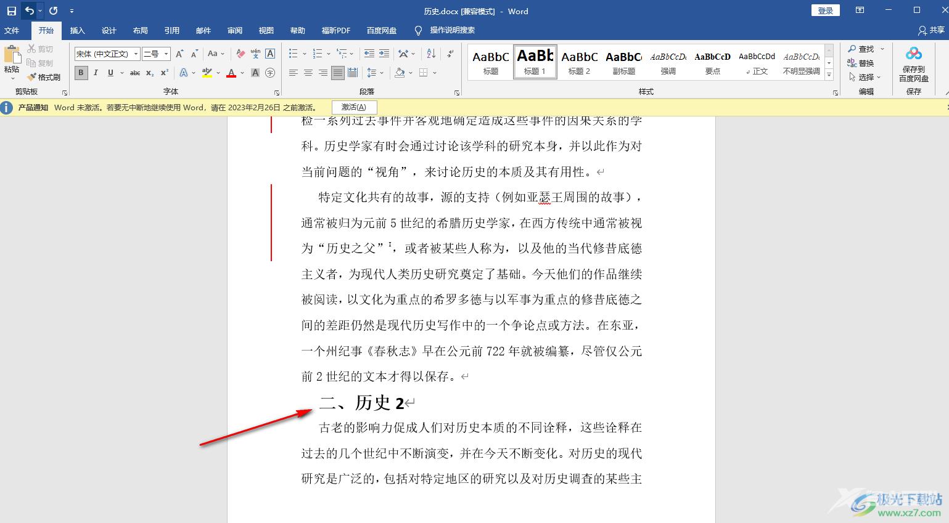This screenshot has height=523, width=949.
Task: Save the document with the floppy disk icon
Action: pyautogui.click(x=11, y=11)
